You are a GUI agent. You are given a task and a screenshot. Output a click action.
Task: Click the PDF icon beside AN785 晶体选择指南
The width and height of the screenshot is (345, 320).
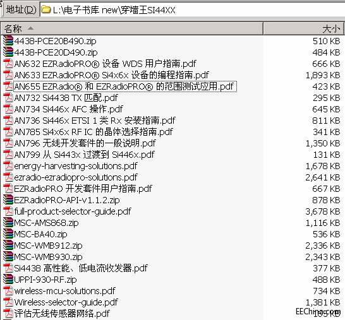pyautogui.click(x=8, y=132)
